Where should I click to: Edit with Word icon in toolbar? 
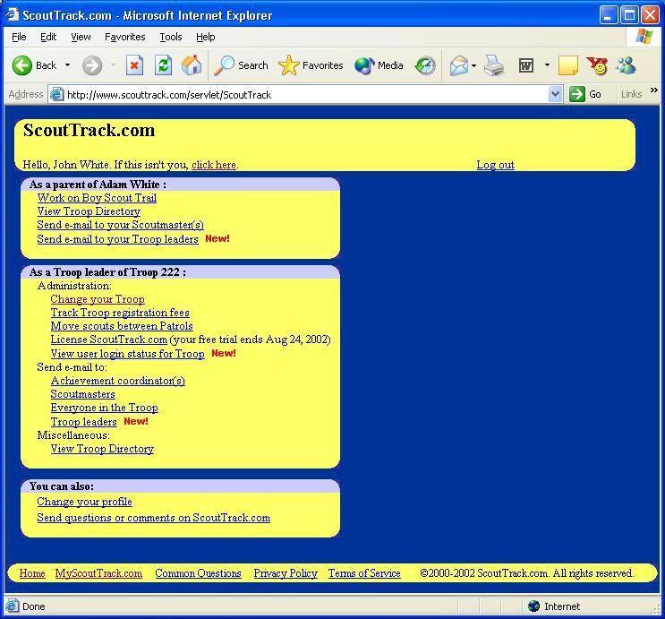(526, 65)
